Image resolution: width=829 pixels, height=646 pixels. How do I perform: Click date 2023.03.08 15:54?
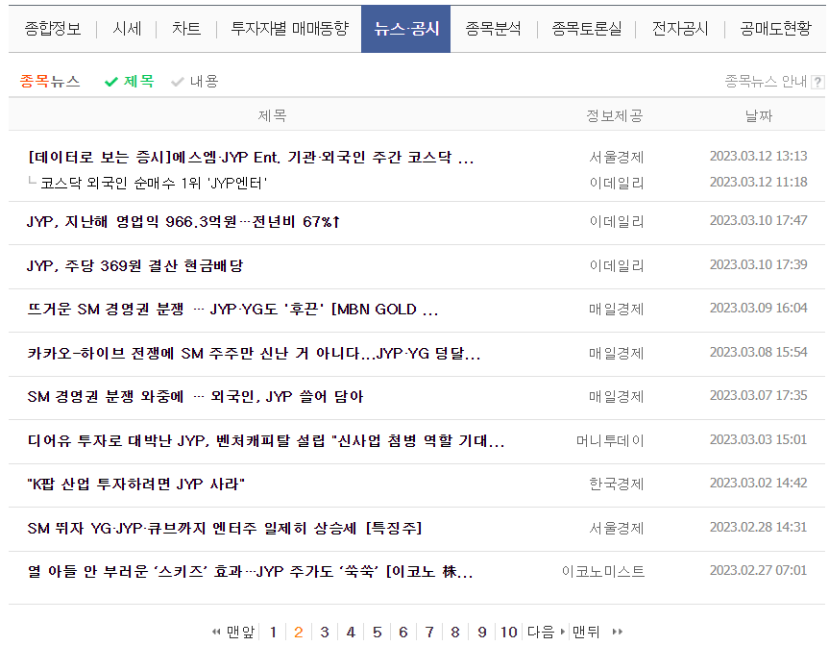click(758, 352)
